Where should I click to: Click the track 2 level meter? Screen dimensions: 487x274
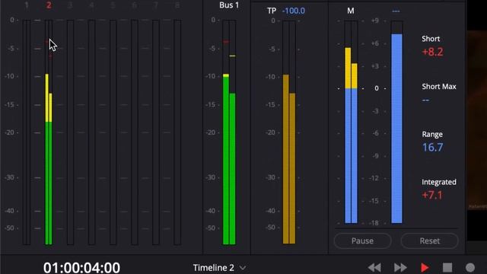tap(49, 132)
